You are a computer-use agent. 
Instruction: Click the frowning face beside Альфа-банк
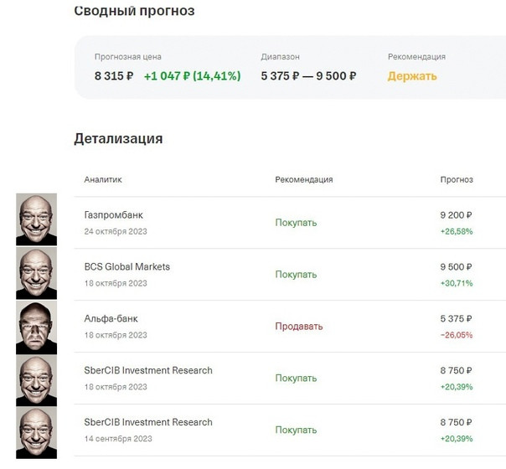[37, 327]
